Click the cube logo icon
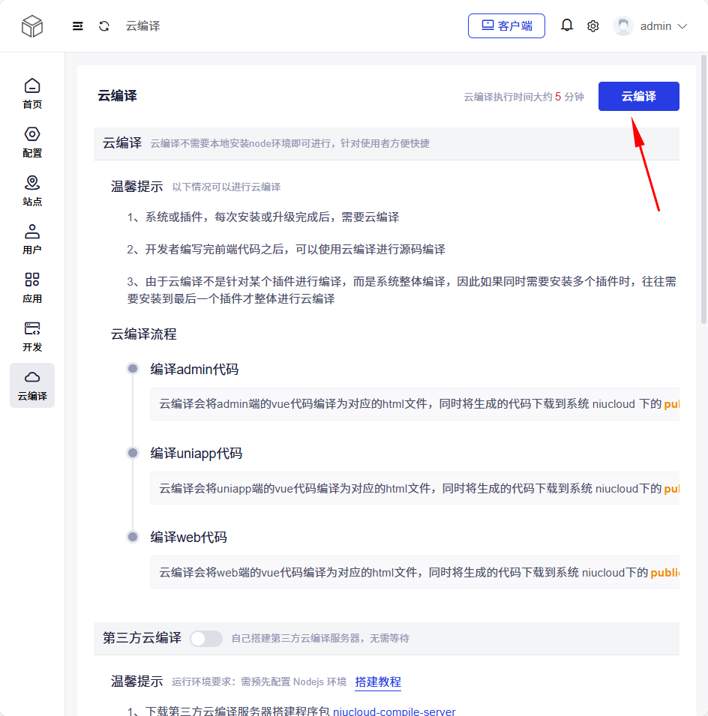708x716 pixels. click(x=32, y=26)
